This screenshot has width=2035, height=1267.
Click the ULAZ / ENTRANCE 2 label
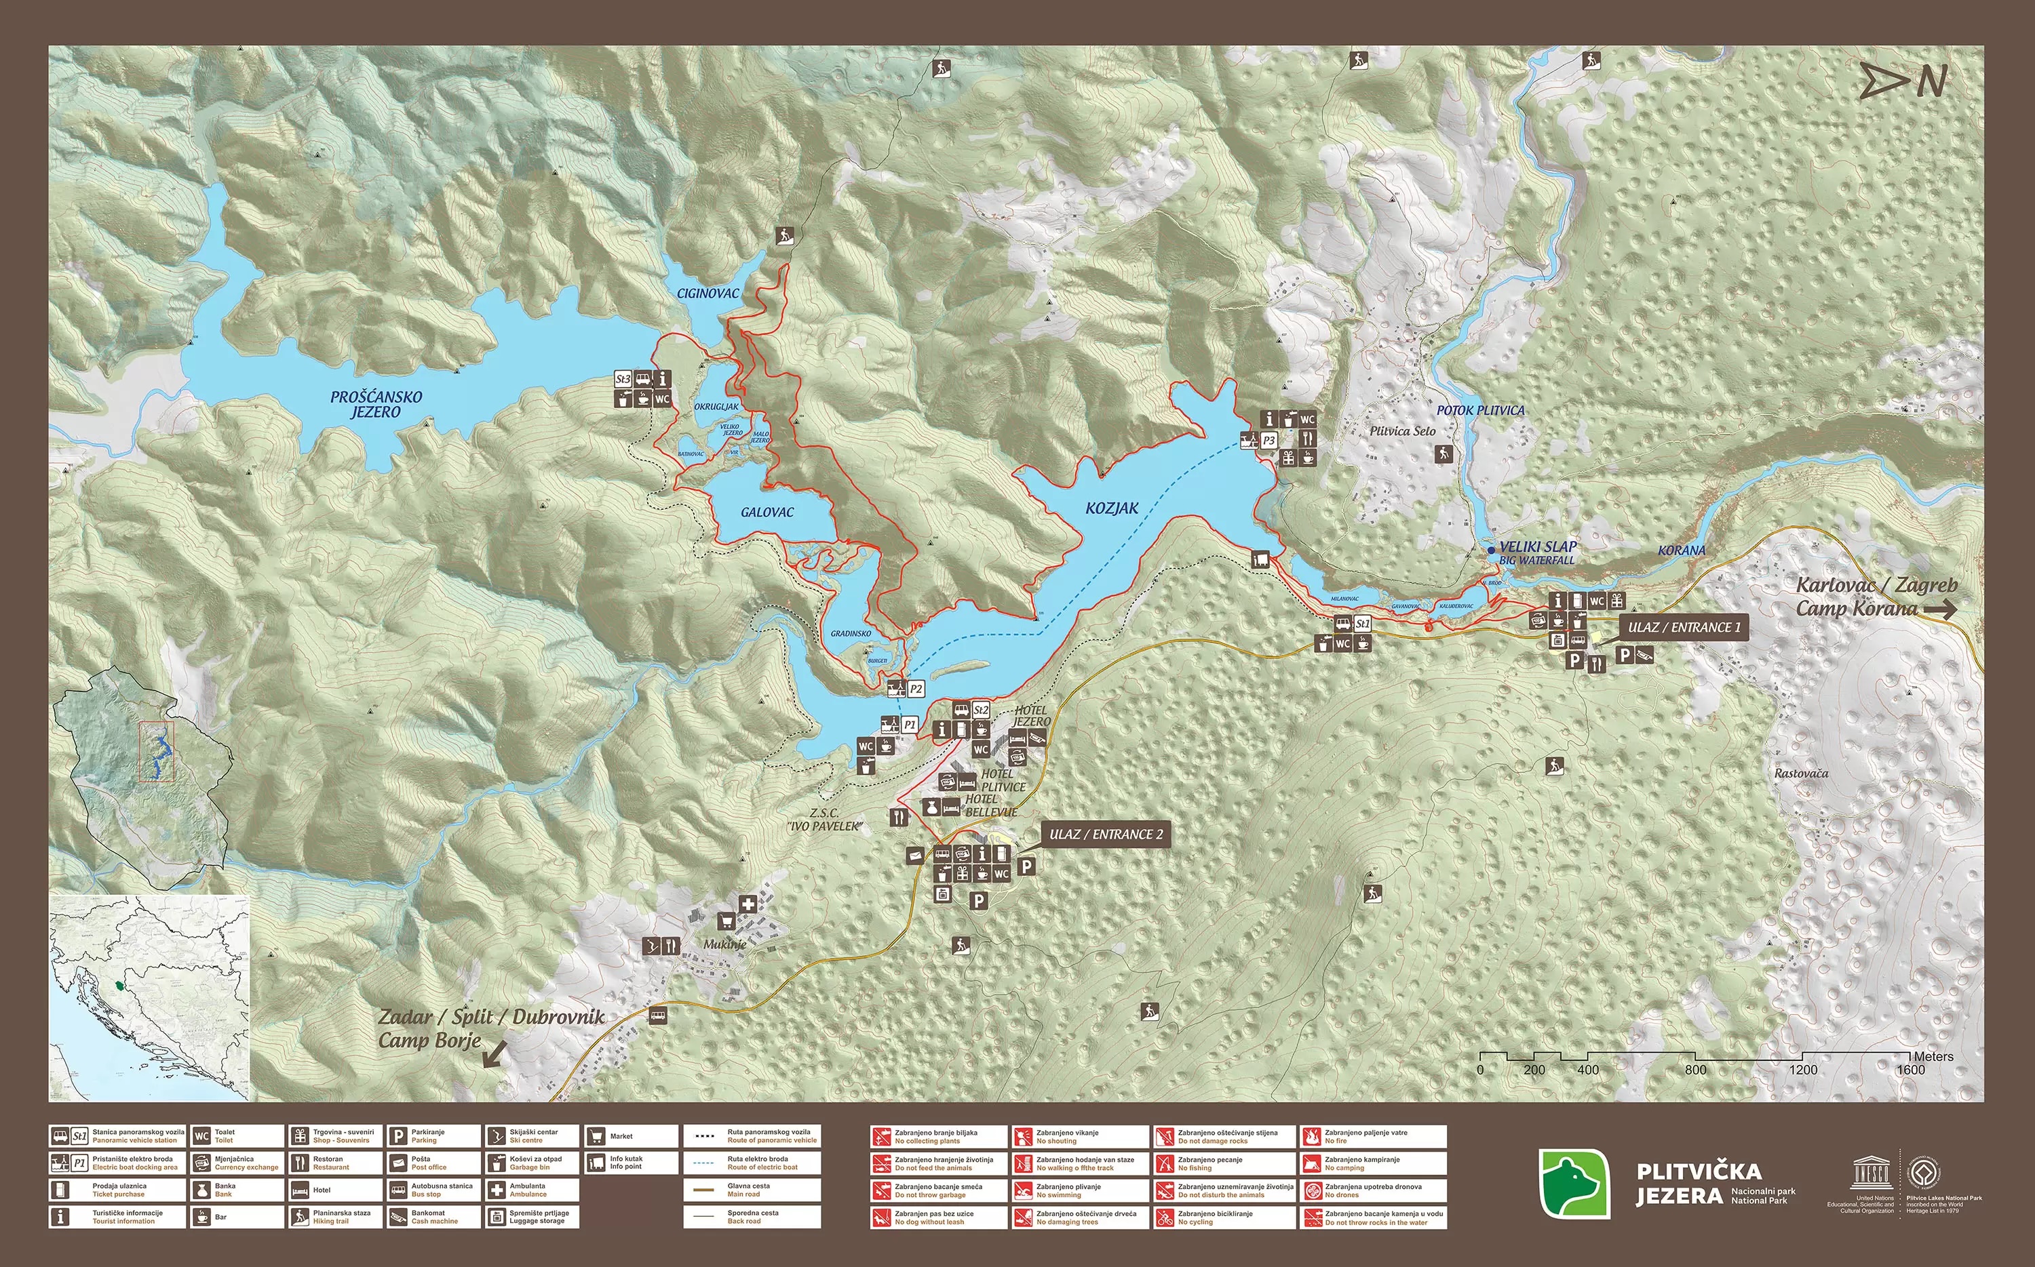pyautogui.click(x=1106, y=834)
